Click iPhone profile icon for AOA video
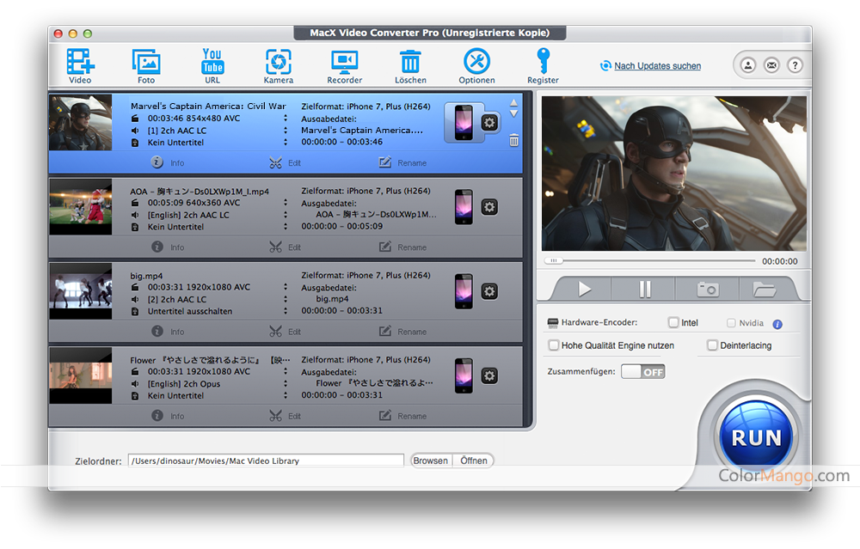Viewport: 860px width, 549px height. click(464, 206)
